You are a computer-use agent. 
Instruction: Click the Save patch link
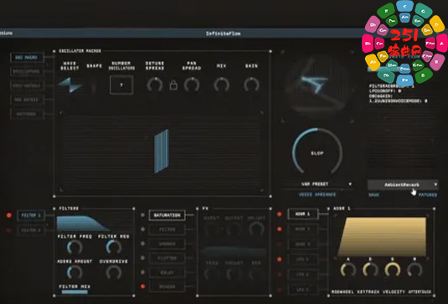point(373,195)
